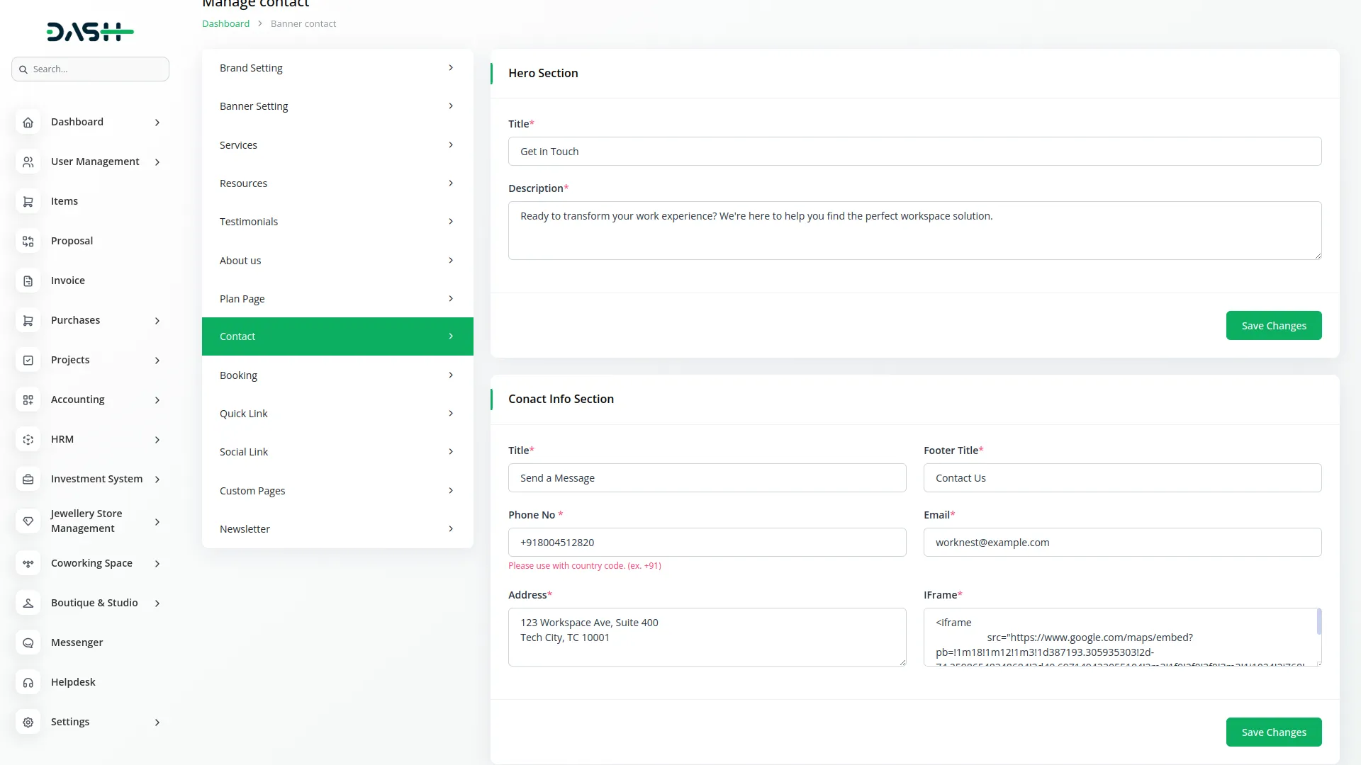Click the Invoice document icon
The height and width of the screenshot is (765, 1361).
(x=28, y=280)
